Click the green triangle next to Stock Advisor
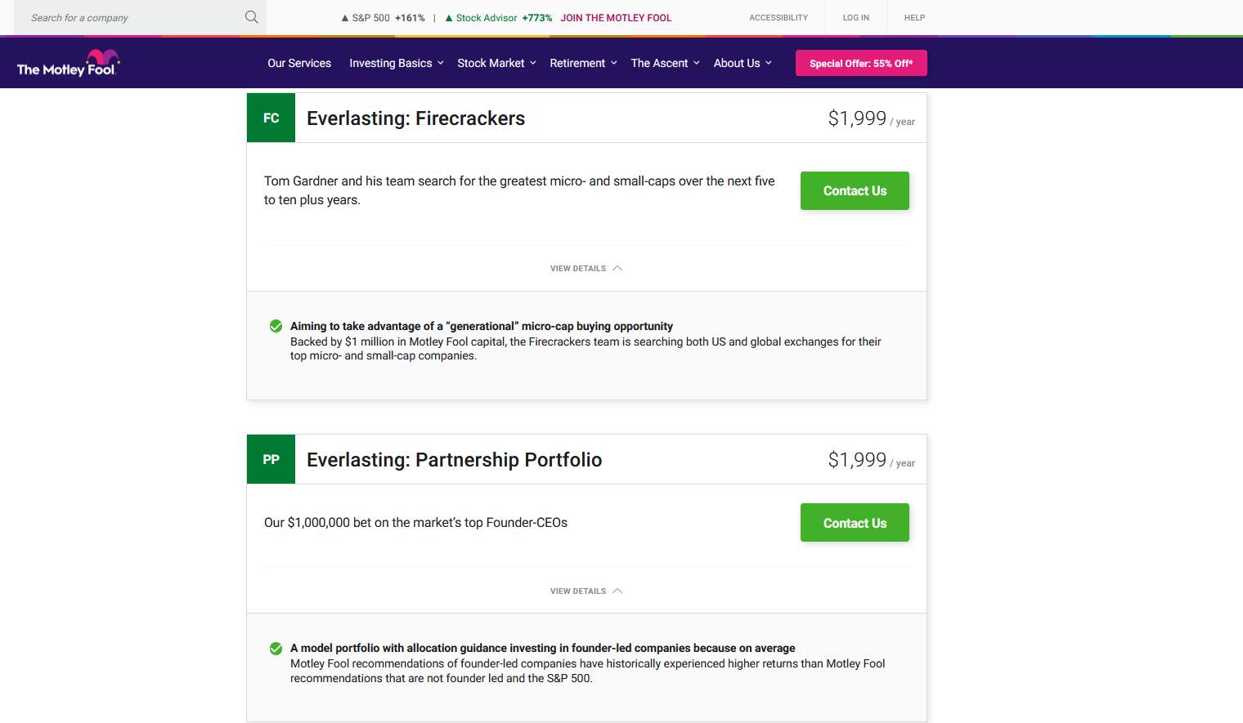 click(449, 18)
